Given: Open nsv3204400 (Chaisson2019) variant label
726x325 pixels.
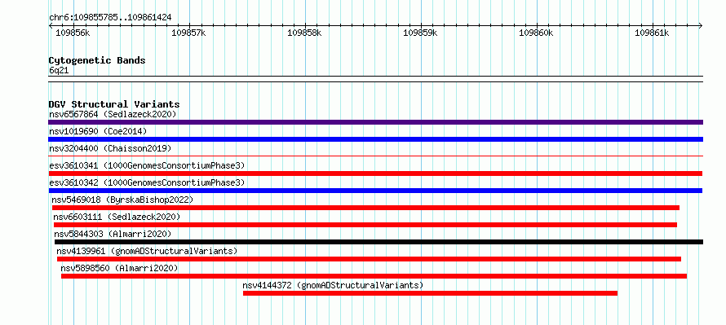Looking at the screenshot, I should (110, 148).
